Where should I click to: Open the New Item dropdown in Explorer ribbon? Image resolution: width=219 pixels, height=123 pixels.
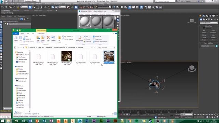[x=67, y=37]
